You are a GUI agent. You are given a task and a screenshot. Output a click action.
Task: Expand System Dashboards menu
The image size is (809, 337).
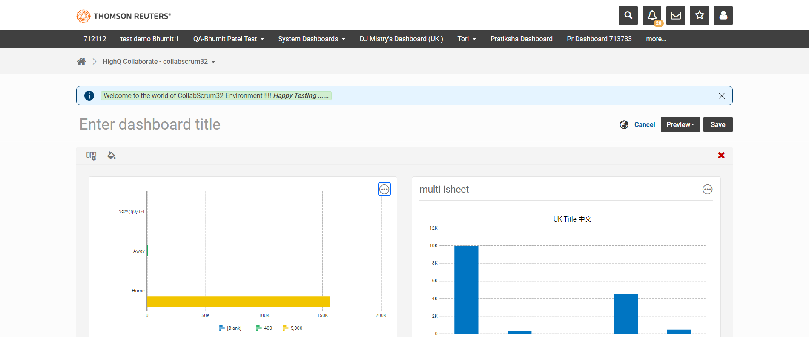point(312,39)
